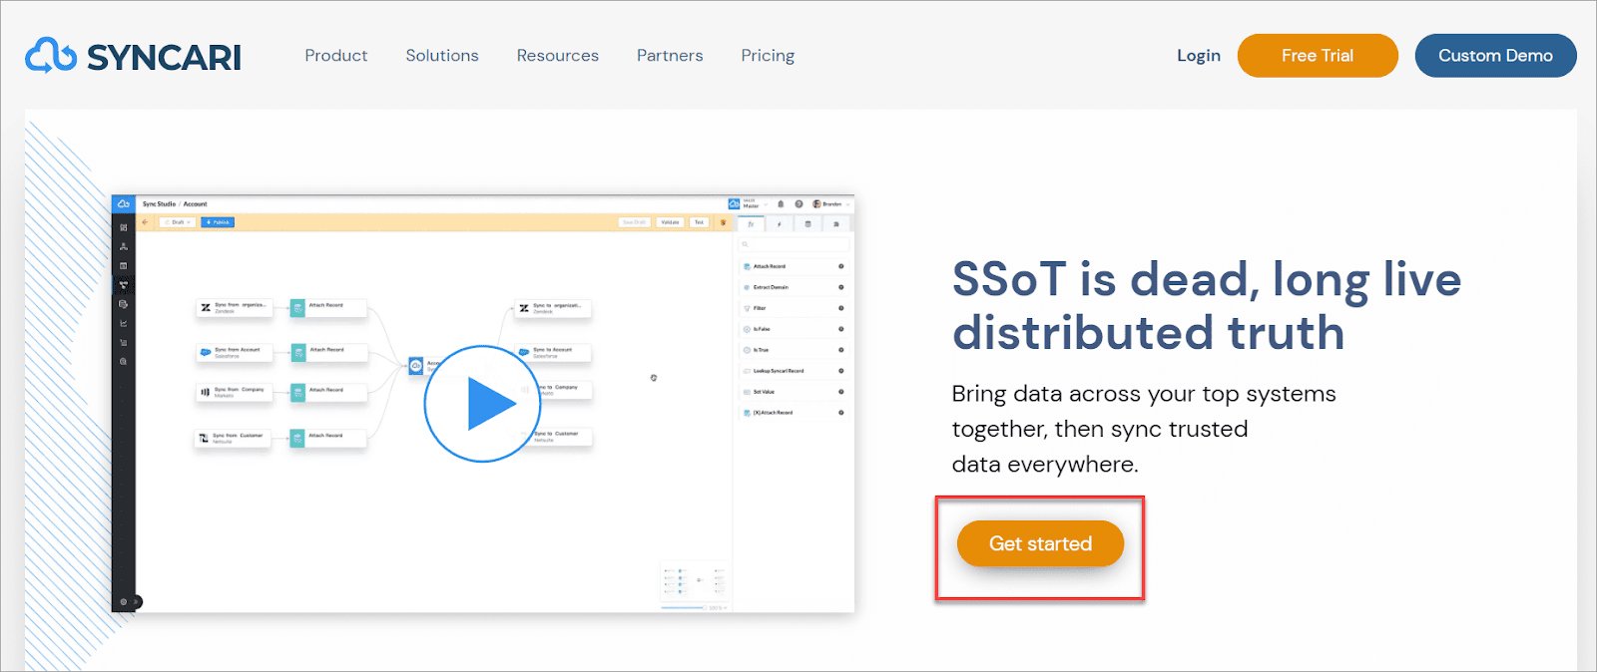The image size is (1597, 672).
Task: Open the Product menu
Action: [336, 56]
